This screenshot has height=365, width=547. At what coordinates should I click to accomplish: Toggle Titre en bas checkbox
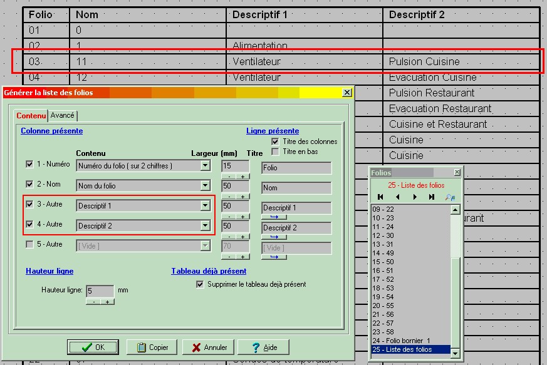275,152
